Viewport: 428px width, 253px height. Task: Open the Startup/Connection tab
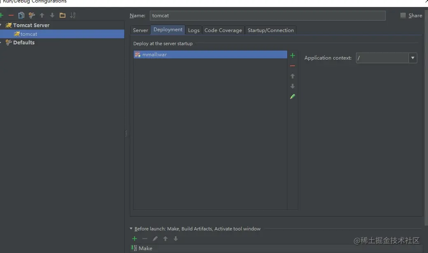(271, 30)
